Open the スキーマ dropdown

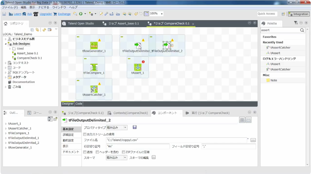(117, 158)
